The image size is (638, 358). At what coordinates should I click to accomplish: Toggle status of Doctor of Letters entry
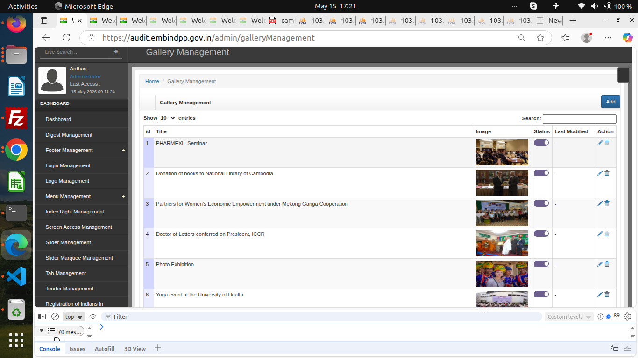(x=541, y=234)
